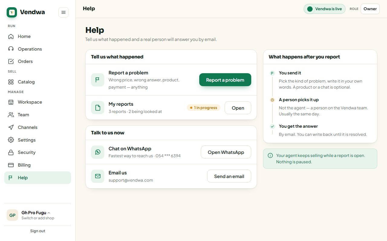Click the Send an email button

click(x=229, y=176)
